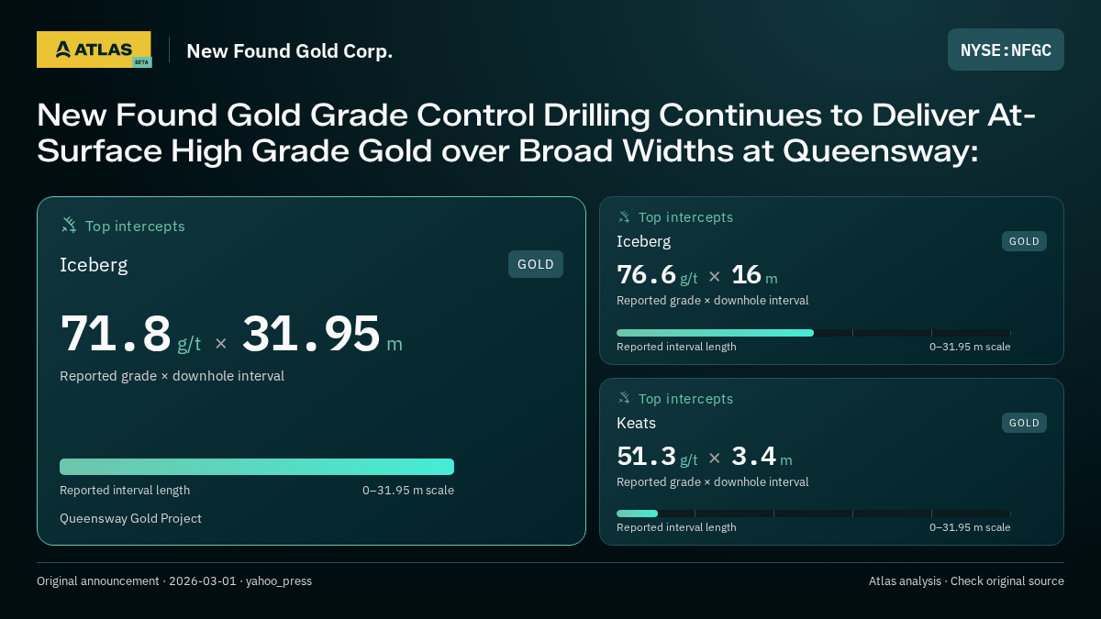
Task: Click the 3.4 m interval value
Action: (x=762, y=456)
